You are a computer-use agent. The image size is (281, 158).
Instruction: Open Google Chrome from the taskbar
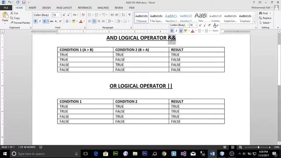pos(164,154)
